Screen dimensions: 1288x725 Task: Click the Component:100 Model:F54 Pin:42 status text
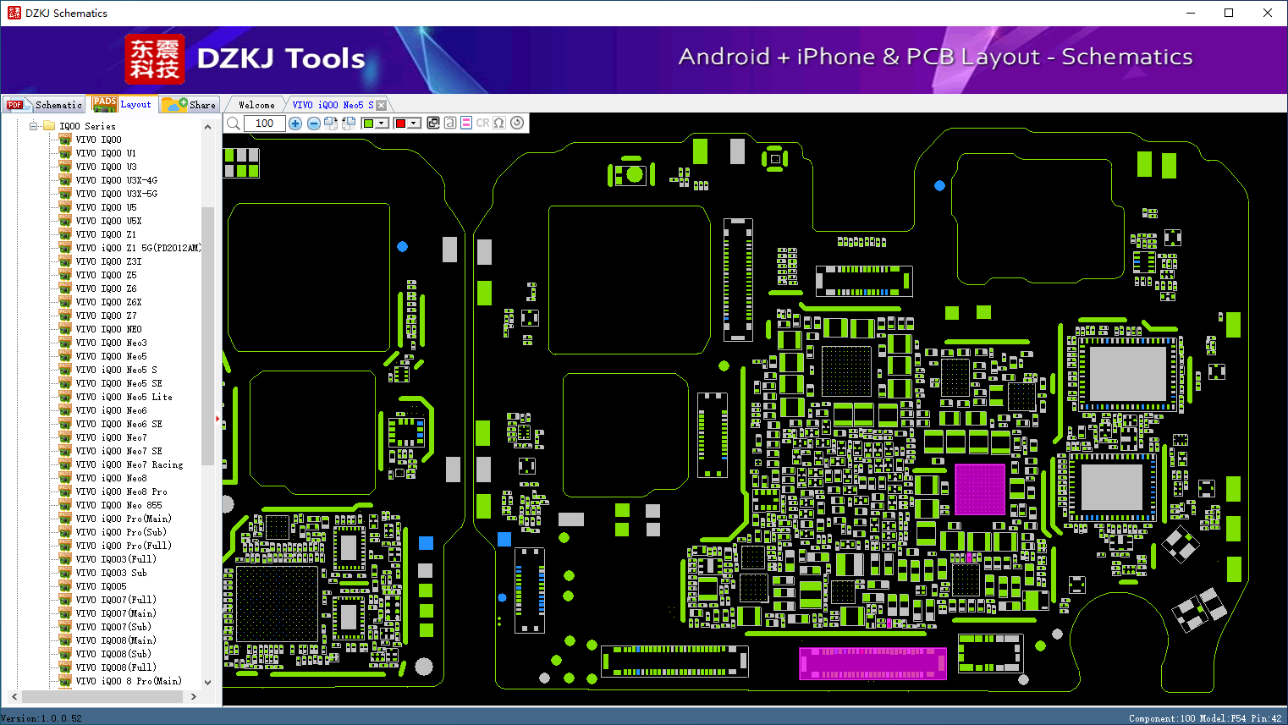click(1205, 718)
